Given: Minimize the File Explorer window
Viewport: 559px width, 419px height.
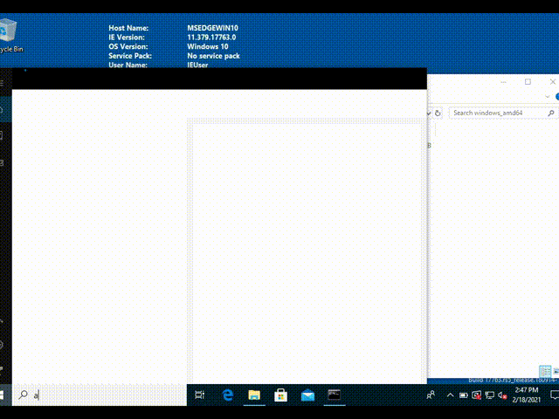Looking at the screenshot, I should pyautogui.click(x=503, y=81).
